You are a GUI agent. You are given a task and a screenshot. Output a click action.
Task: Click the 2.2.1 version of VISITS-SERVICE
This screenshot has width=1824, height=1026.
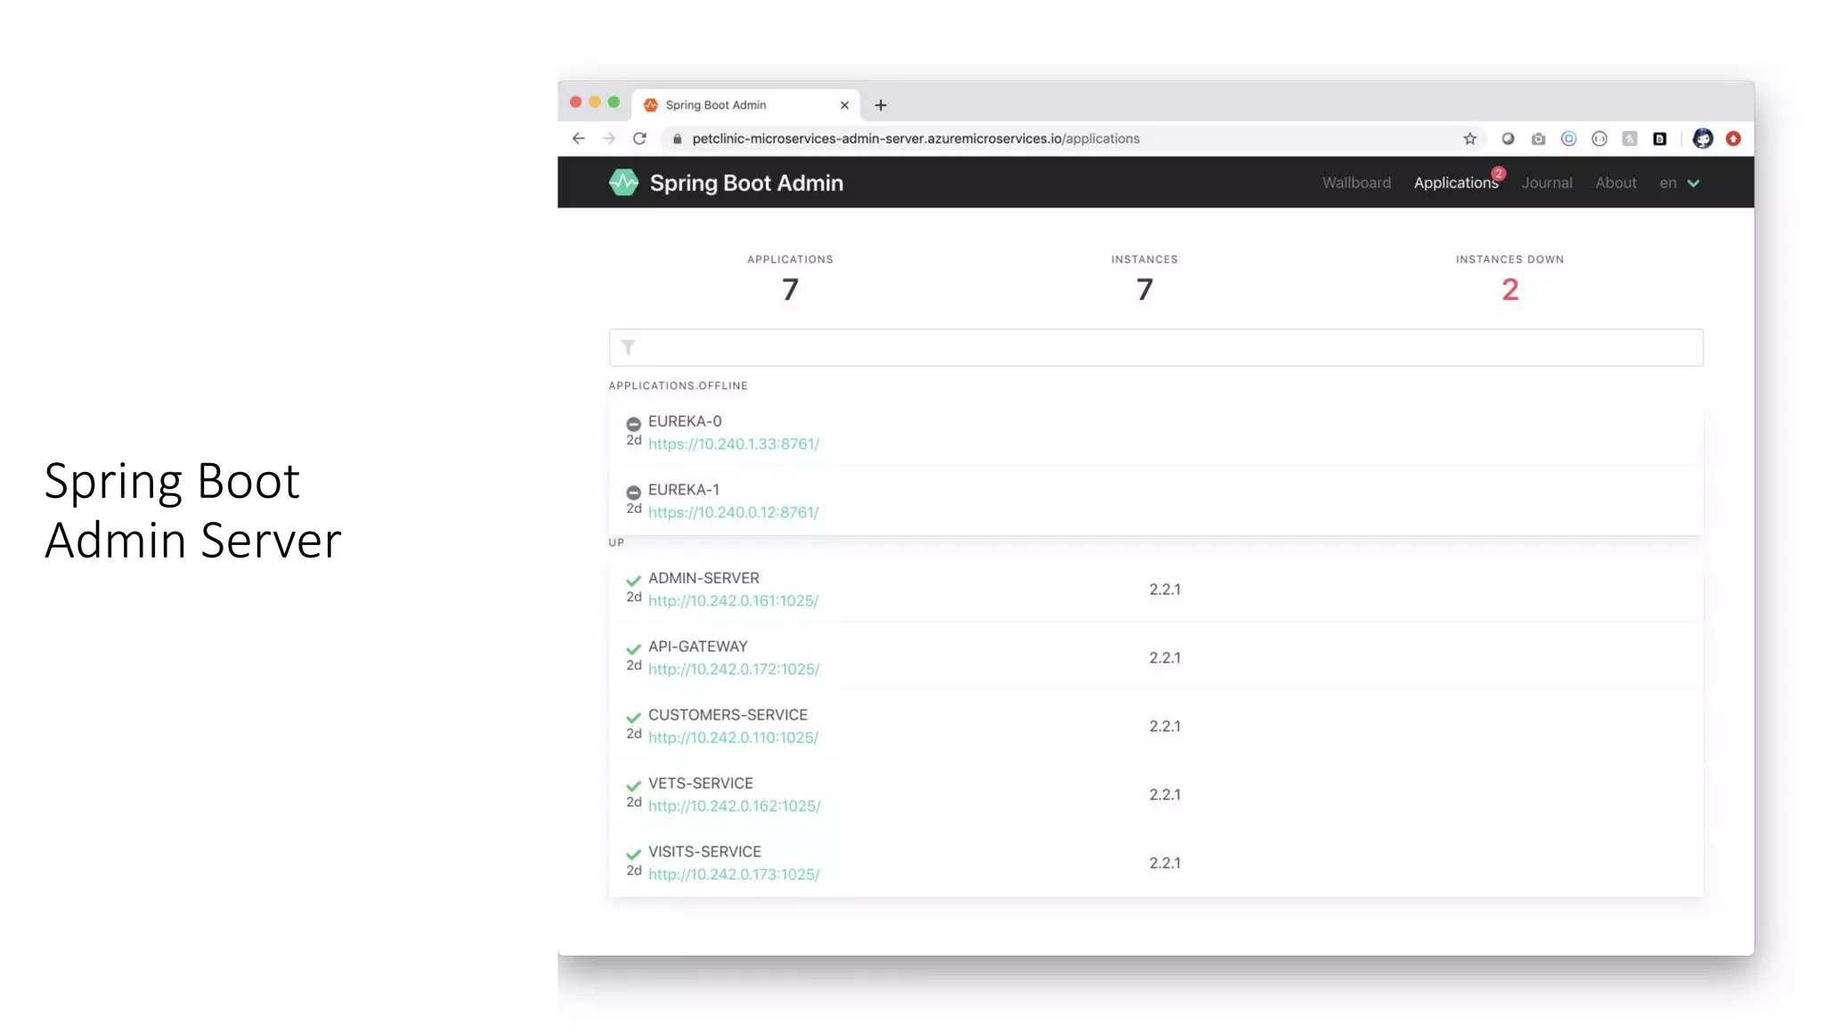pos(1165,863)
